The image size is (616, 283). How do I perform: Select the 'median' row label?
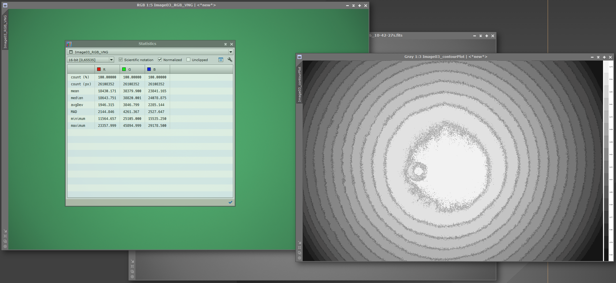click(77, 98)
